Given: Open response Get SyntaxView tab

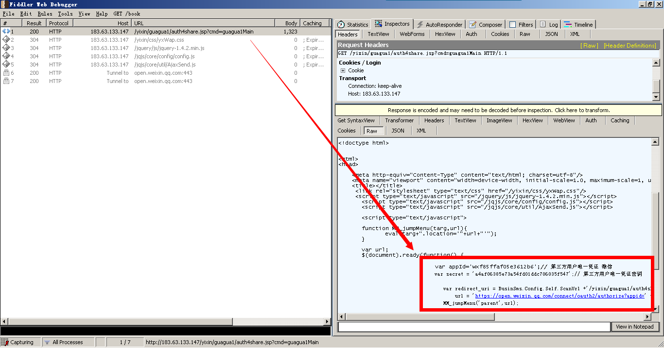Looking at the screenshot, I should coord(356,120).
